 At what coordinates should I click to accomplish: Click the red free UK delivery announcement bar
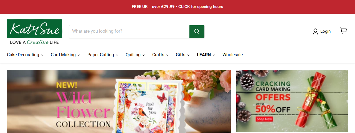tap(177, 7)
